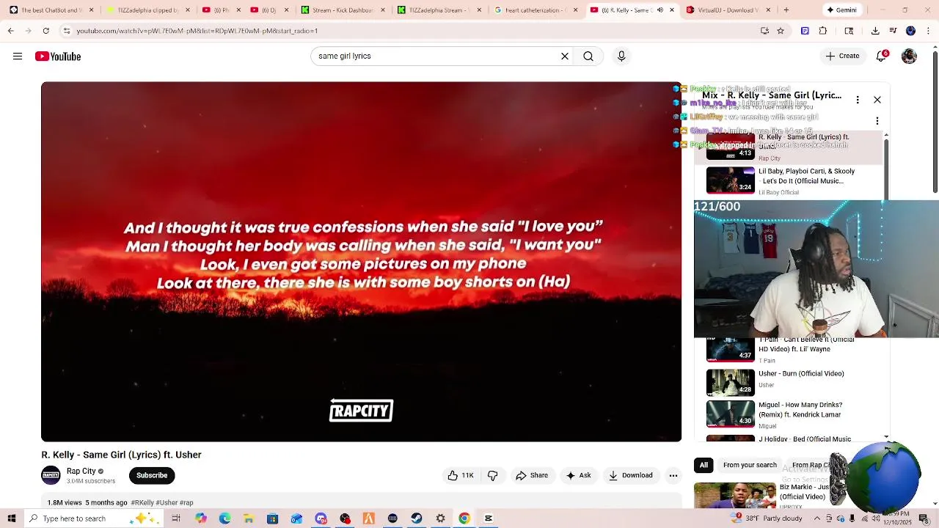Open Chrome downloads

875,31
